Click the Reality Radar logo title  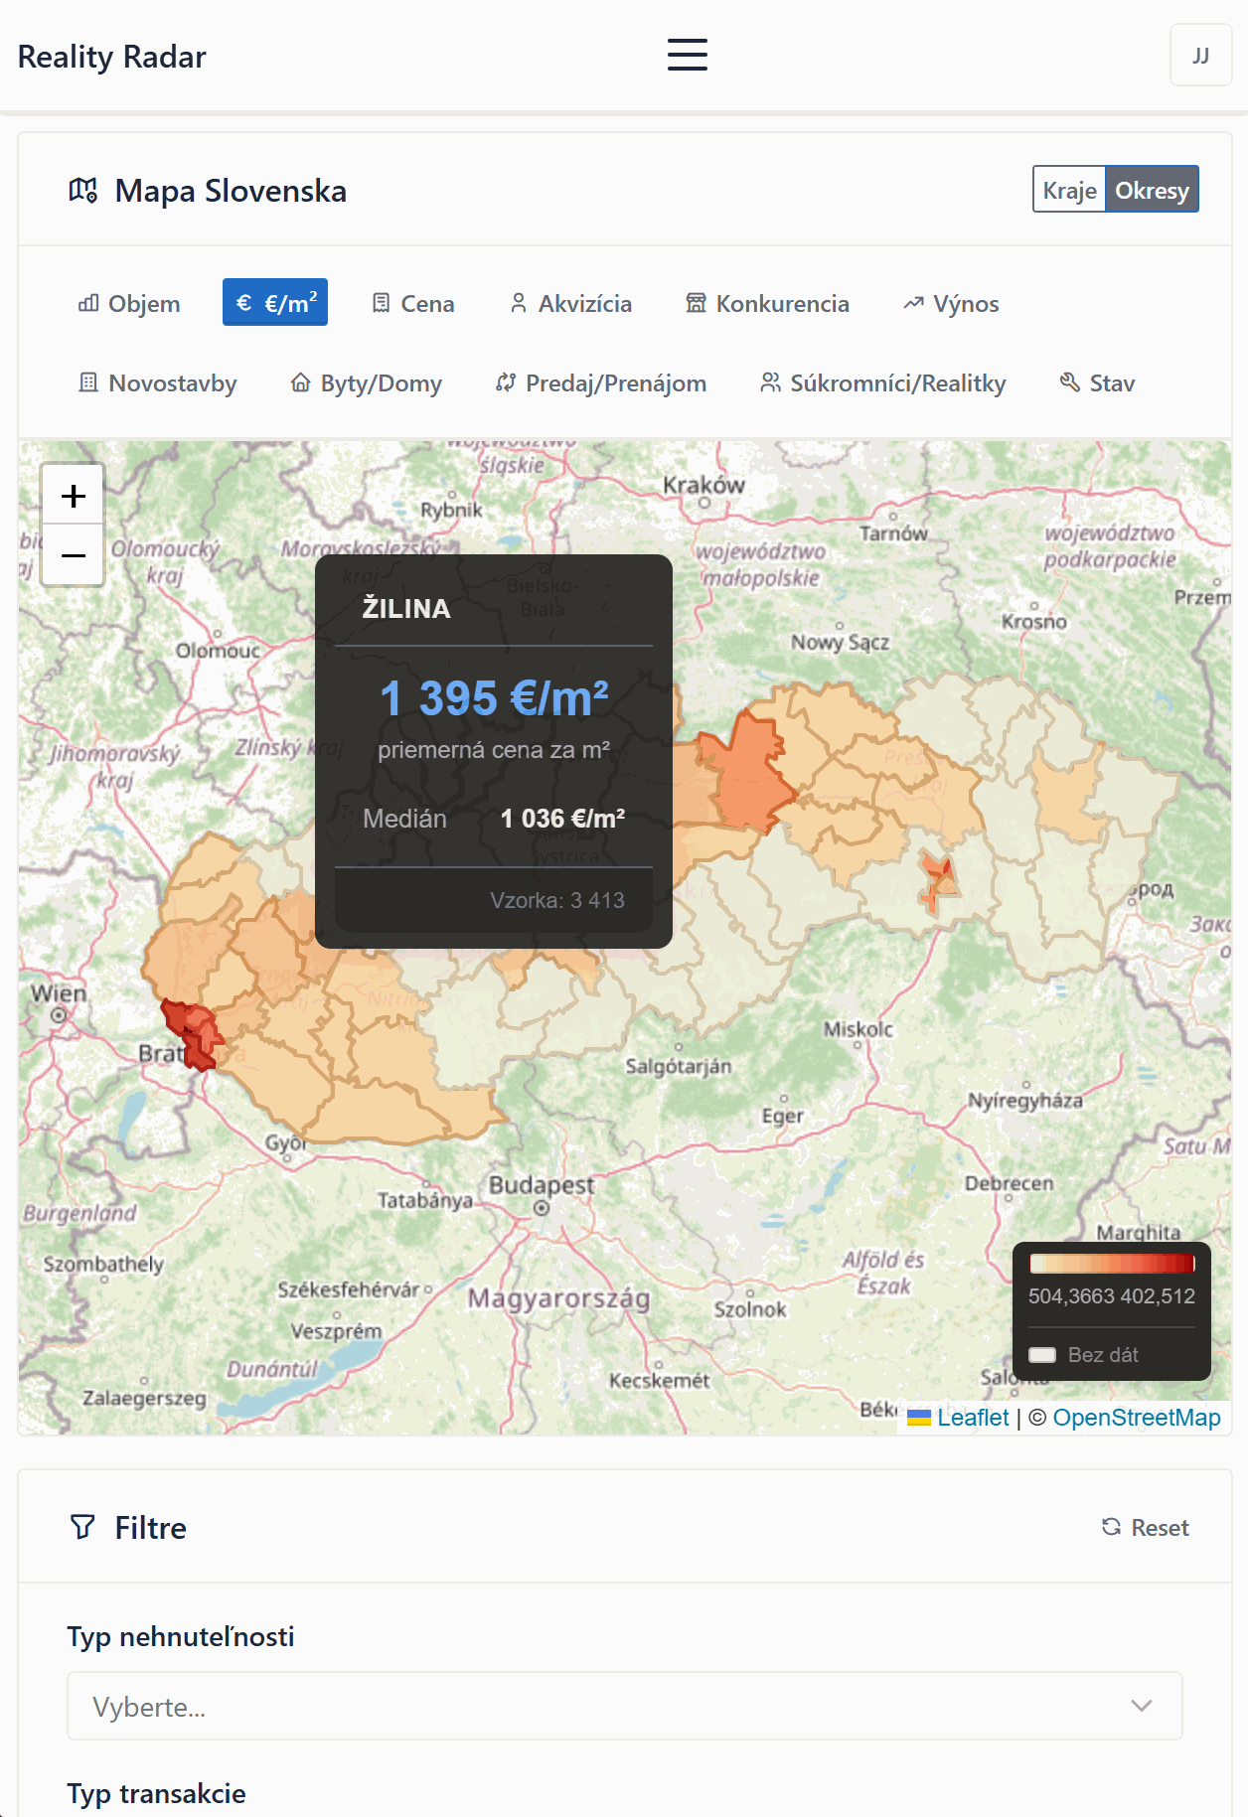click(112, 57)
